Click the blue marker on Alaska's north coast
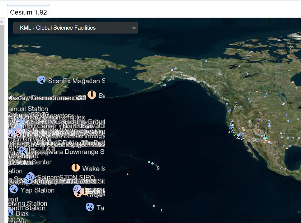Viewport: 301px width, 223px height. (206, 61)
